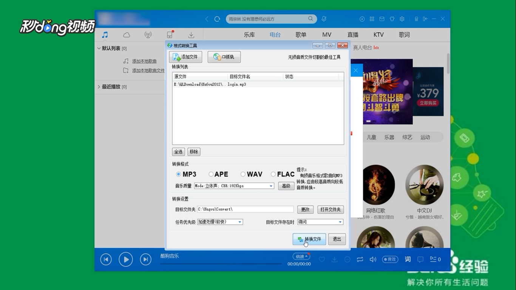Click the 移除 remove button
Image resolution: width=516 pixels, height=290 pixels.
[194, 152]
